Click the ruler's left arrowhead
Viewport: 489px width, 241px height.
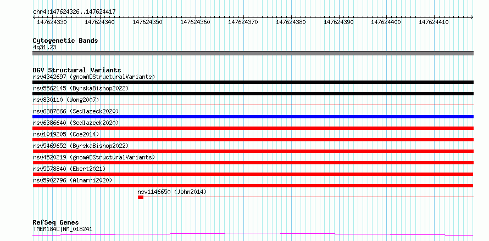pos(34,18)
